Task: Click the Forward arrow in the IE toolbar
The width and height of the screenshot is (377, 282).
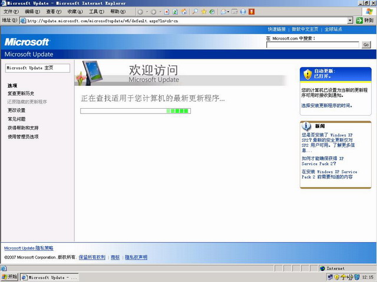Action: point(153,12)
